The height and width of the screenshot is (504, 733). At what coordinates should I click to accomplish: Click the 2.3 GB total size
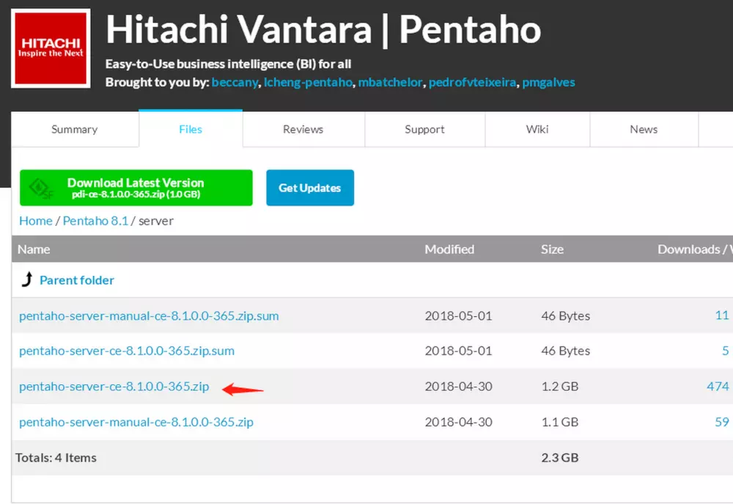click(x=560, y=458)
